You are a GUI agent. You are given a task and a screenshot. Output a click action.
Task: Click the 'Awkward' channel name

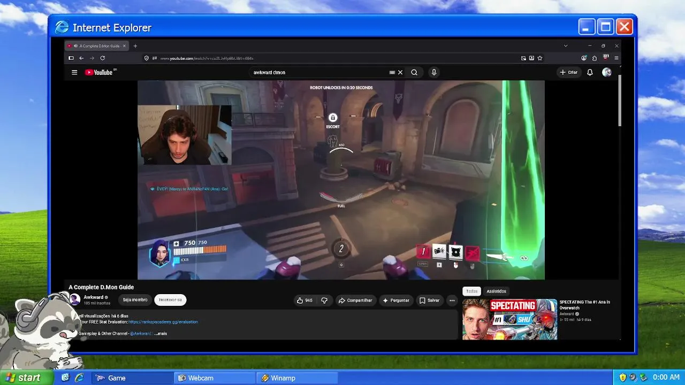coord(93,297)
